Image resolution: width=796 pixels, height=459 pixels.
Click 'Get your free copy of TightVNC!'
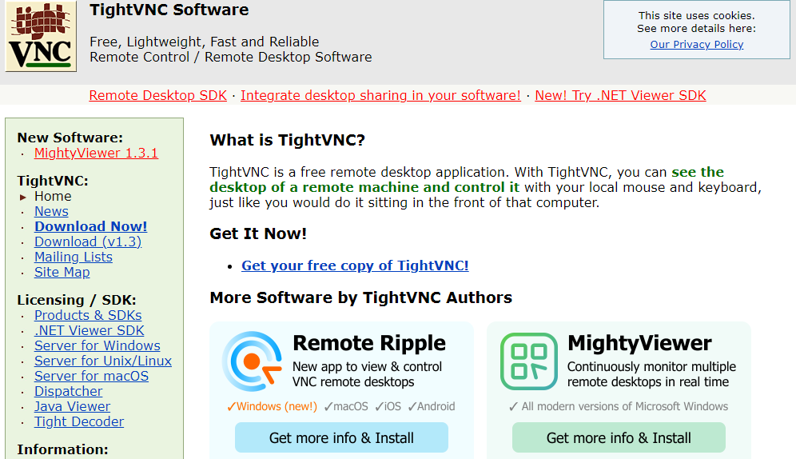click(355, 265)
